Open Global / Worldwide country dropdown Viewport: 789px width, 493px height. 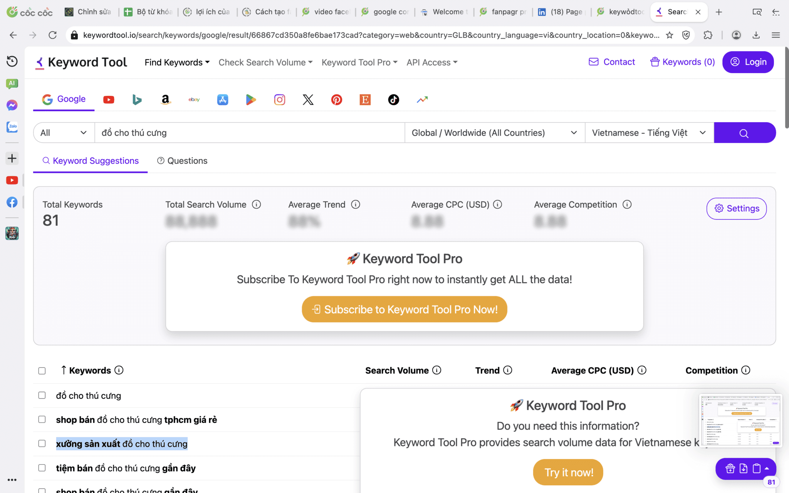(495, 133)
